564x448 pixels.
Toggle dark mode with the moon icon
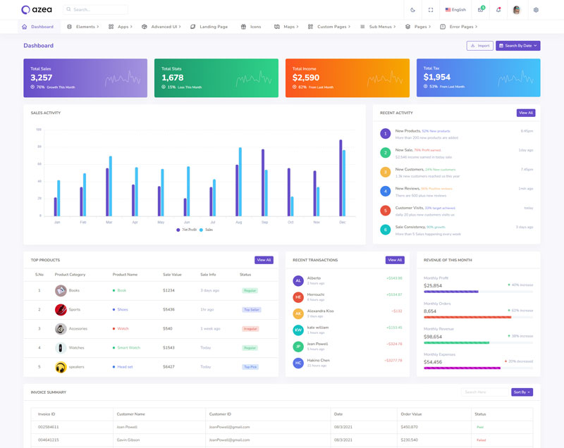[413, 10]
